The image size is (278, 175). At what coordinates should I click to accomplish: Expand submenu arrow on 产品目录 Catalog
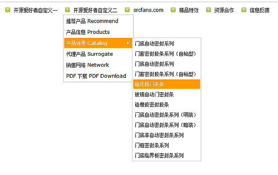128,43
